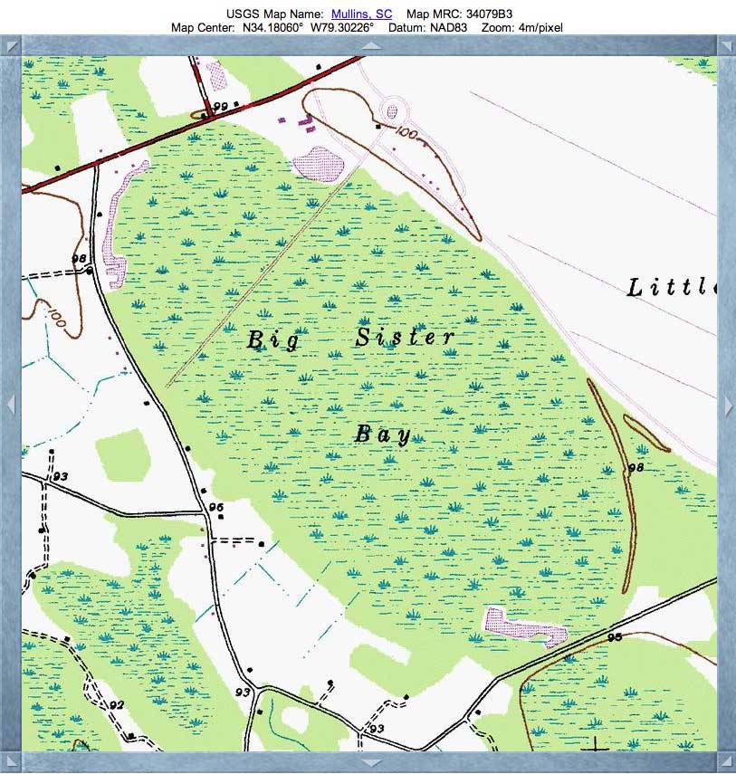This screenshot has width=736, height=774.
Task: Click the 96 elevation marker on the road
Action: pos(215,507)
